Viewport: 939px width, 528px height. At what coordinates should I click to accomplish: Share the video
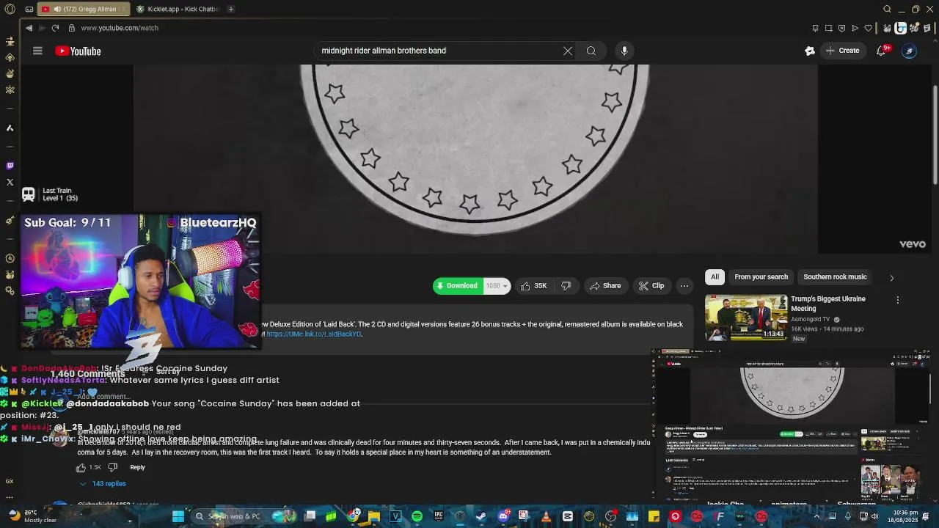coord(605,286)
